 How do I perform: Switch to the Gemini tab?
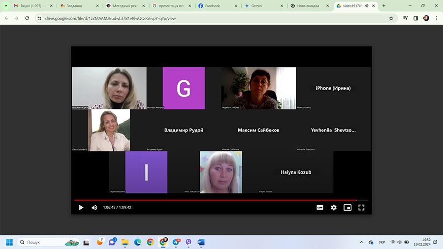tap(263, 6)
